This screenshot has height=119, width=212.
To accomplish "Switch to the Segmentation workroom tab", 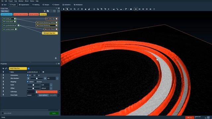I will [x=24, y=5].
